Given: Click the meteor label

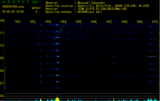Looking at the screenshot, I should tap(36, 8).
